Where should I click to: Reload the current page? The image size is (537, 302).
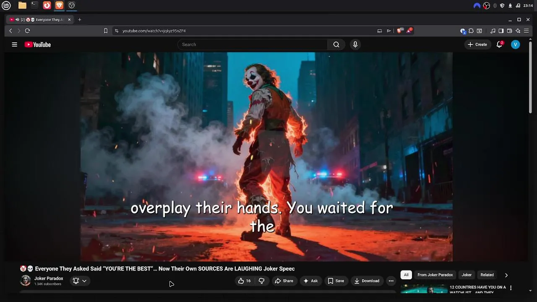27,31
